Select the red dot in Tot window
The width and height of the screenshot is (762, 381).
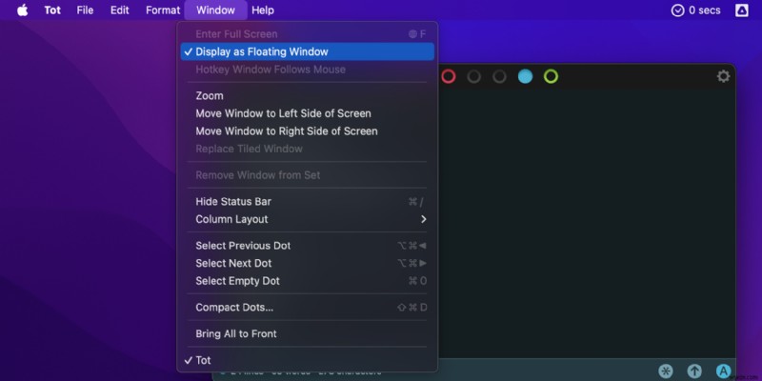tap(448, 76)
